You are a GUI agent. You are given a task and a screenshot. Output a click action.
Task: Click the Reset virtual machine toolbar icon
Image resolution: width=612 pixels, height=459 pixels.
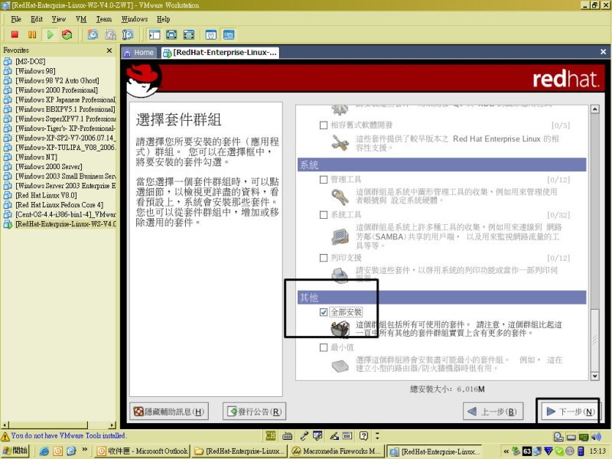click(x=67, y=34)
